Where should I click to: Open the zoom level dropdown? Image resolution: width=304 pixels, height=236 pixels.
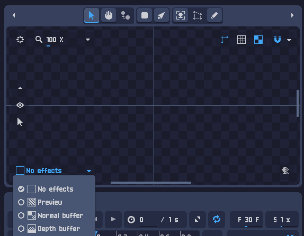[88, 40]
